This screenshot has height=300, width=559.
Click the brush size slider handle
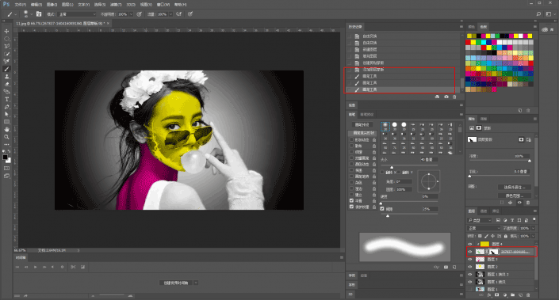pyautogui.click(x=392, y=167)
